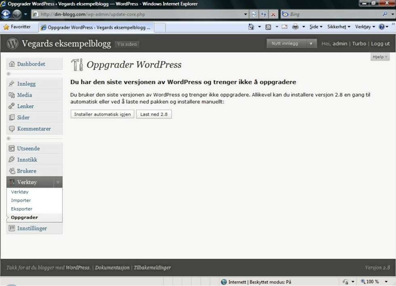396x286 pixels.
Task: Collapse sidebar using upper separator arrow
Action: [8, 74]
